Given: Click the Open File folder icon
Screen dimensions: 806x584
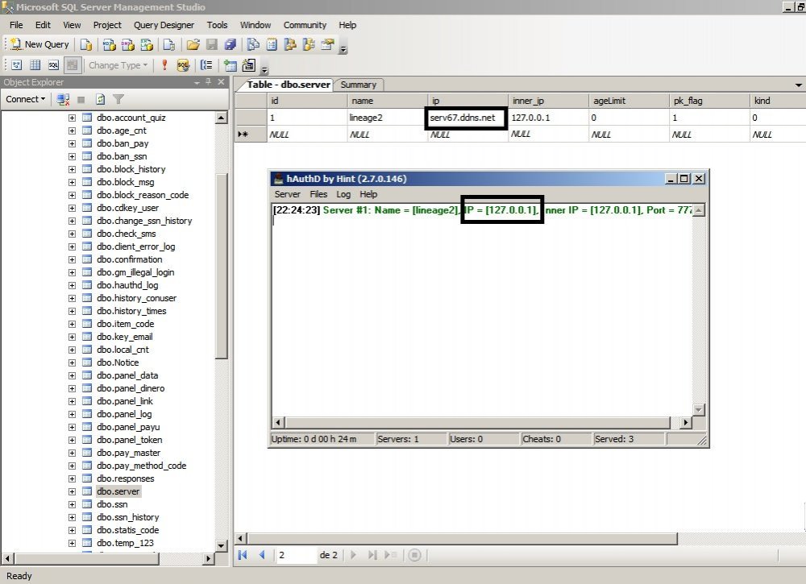Looking at the screenshot, I should tap(192, 45).
